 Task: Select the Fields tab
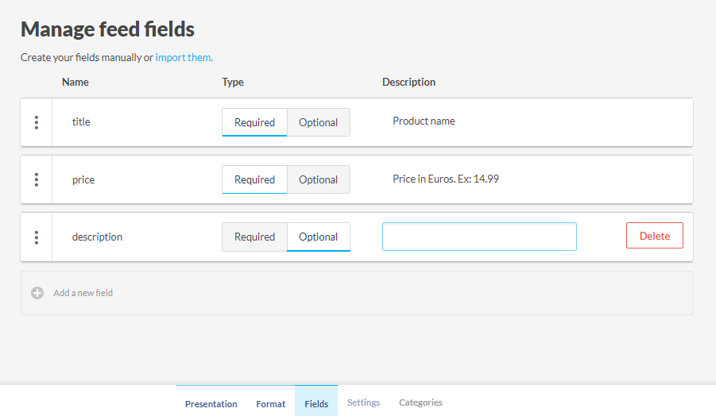pyautogui.click(x=316, y=403)
